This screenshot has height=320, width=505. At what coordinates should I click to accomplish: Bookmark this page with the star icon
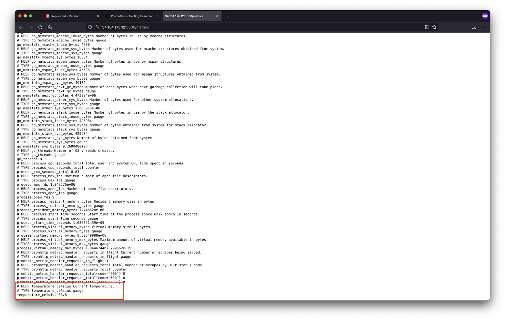(x=434, y=27)
